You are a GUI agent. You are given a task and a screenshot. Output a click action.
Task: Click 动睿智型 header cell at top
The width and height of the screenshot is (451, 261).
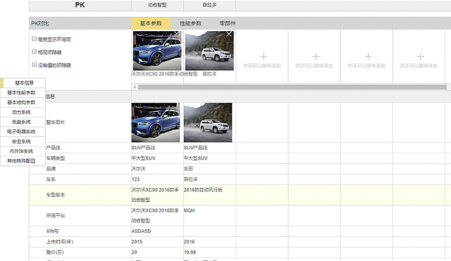(157, 5)
